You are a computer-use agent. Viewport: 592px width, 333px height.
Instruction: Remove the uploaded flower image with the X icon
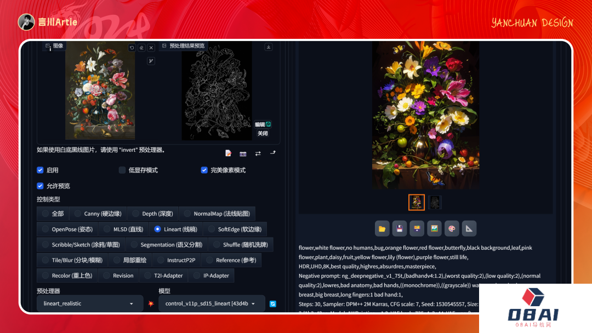click(x=151, y=48)
